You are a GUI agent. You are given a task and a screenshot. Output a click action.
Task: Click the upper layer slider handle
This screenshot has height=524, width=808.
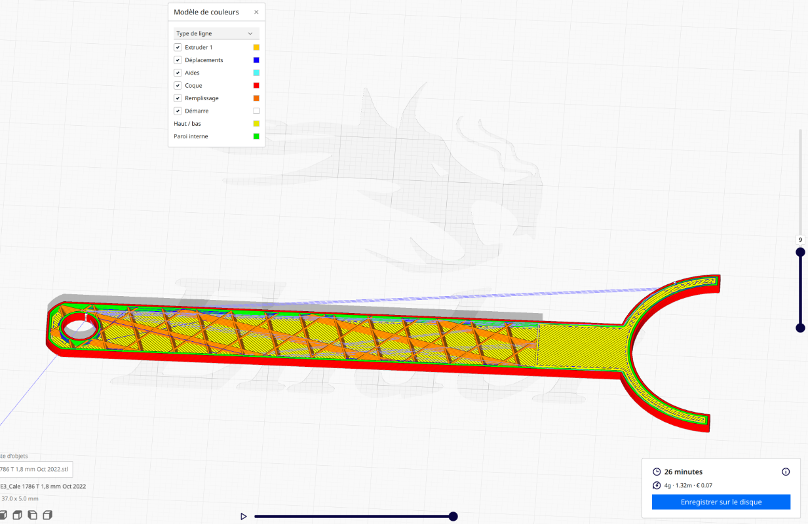pos(800,252)
